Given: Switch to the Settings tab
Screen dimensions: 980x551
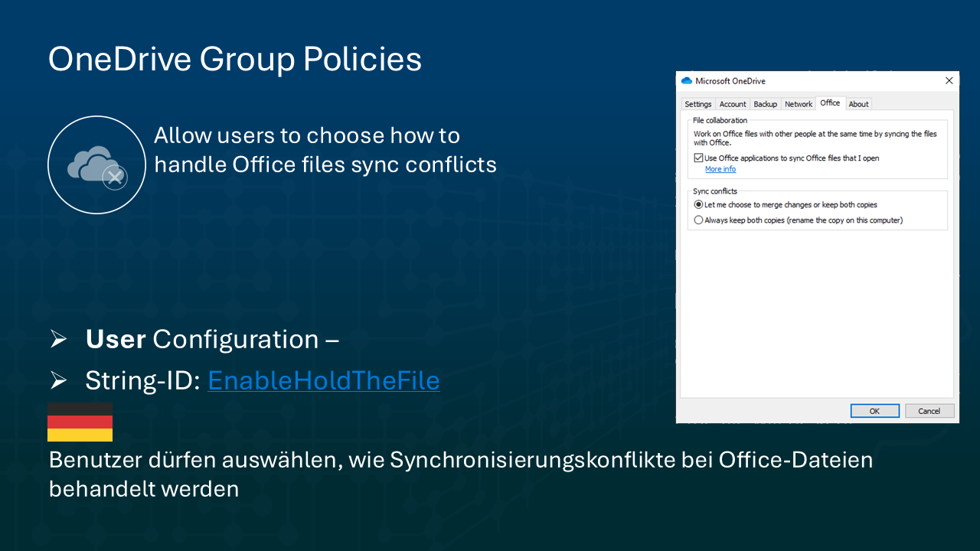Looking at the screenshot, I should tap(697, 104).
